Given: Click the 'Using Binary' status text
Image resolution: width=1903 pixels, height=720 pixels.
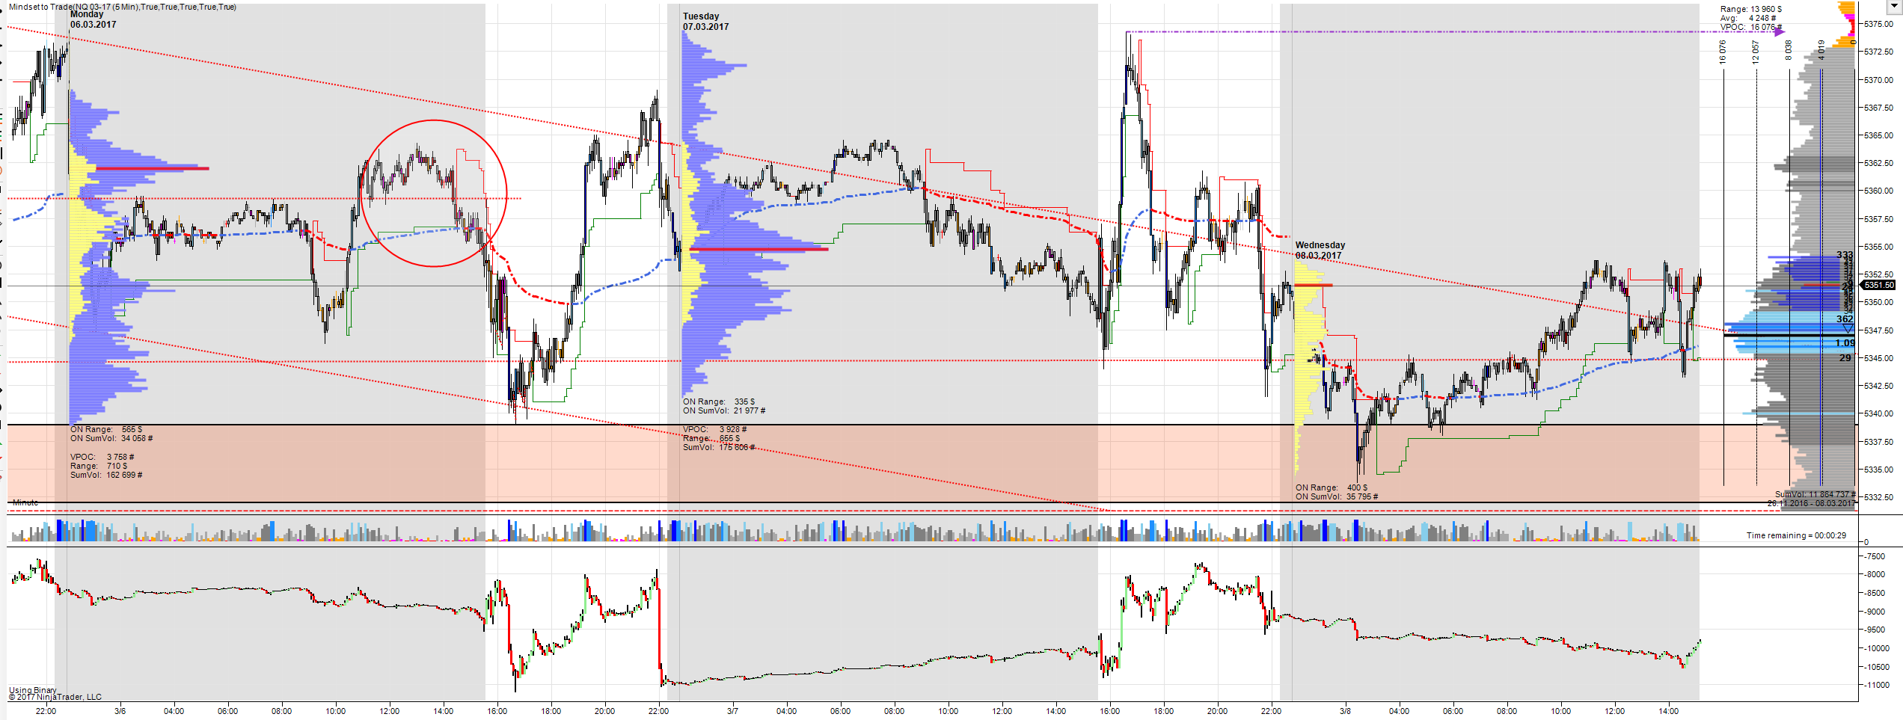Looking at the screenshot, I should 33,690.
